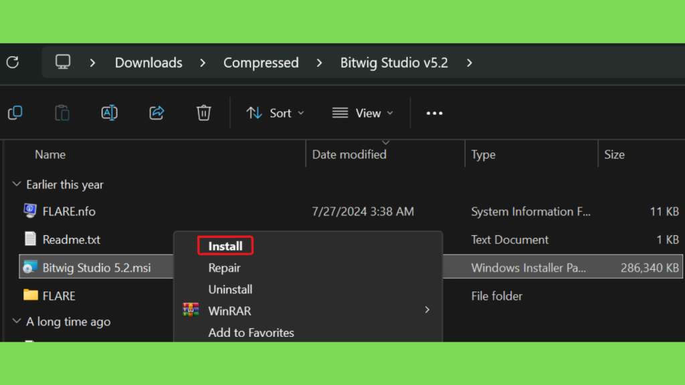Viewport: 685px width, 385px height.
Task: Click the 286,340 KB size cell
Action: (650, 267)
